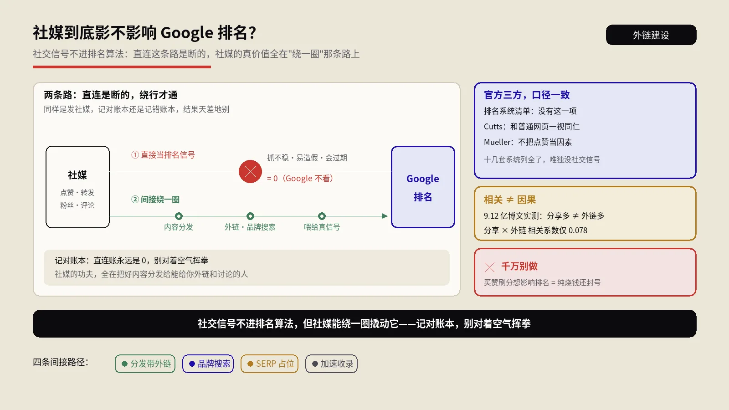Click the arrowhead pointing to Google 排名
729x410 pixels.
pyautogui.click(x=385, y=216)
